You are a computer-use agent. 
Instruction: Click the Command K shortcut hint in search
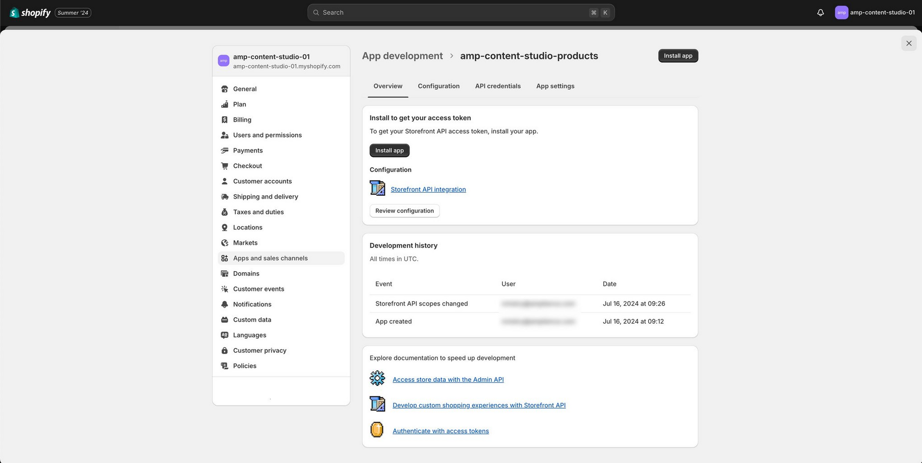[x=599, y=13]
